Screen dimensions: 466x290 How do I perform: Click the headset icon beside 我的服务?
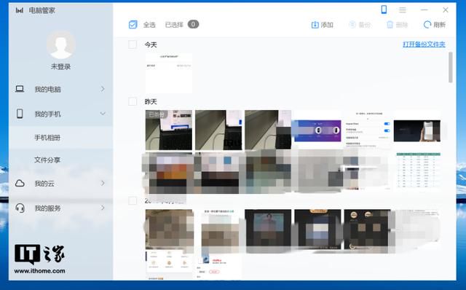20,208
